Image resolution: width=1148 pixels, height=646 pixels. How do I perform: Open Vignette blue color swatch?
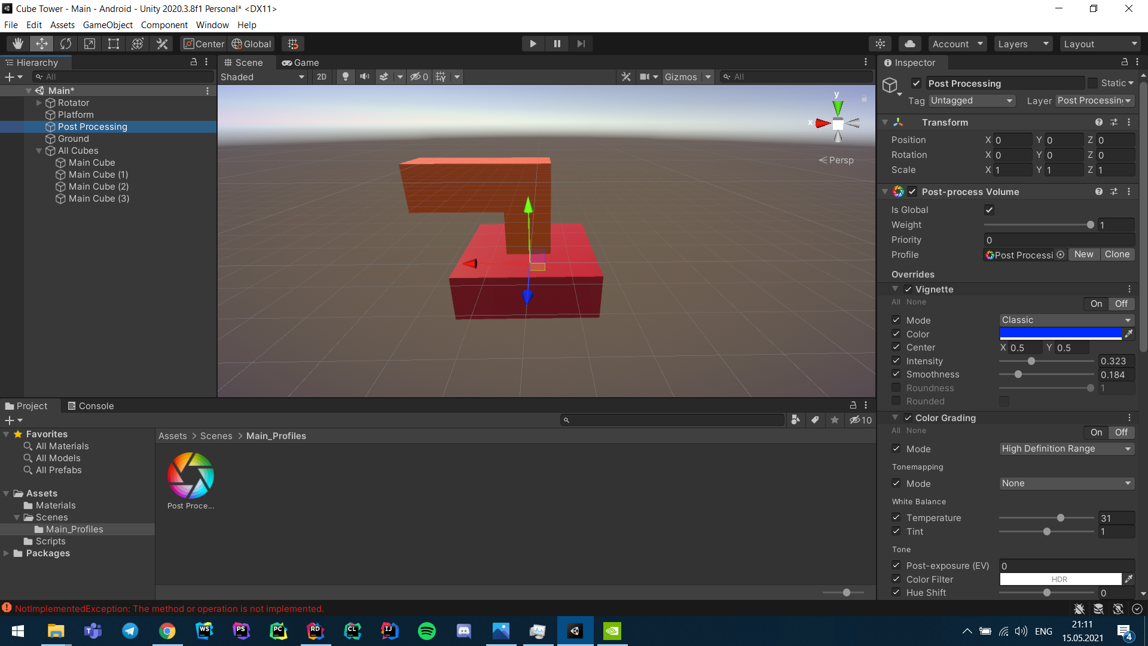coord(1061,334)
